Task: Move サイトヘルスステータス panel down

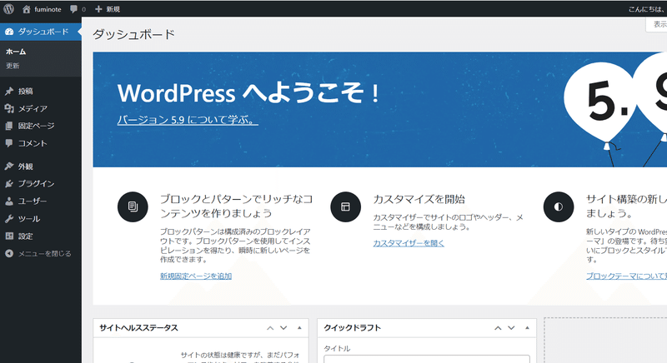Action: click(283, 328)
